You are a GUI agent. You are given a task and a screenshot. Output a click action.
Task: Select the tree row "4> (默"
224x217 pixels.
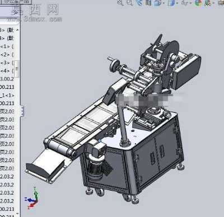click(7, 38)
